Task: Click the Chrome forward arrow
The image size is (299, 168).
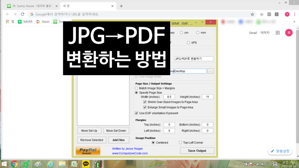Action: pyautogui.click(x=15, y=14)
